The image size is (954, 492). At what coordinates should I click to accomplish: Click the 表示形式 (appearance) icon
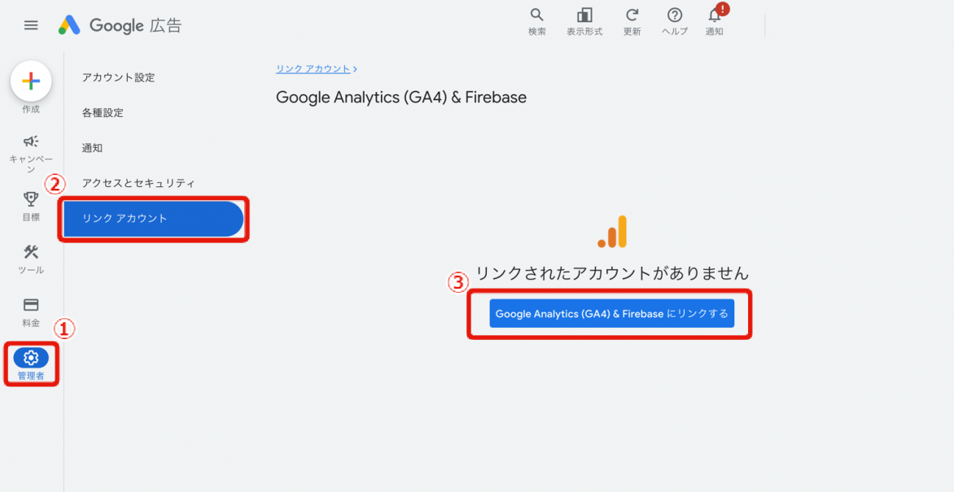point(584,16)
